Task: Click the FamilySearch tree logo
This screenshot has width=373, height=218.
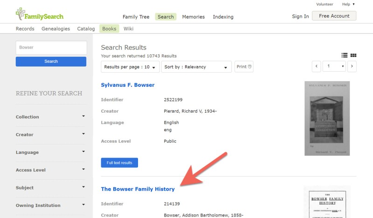Action: point(40,14)
